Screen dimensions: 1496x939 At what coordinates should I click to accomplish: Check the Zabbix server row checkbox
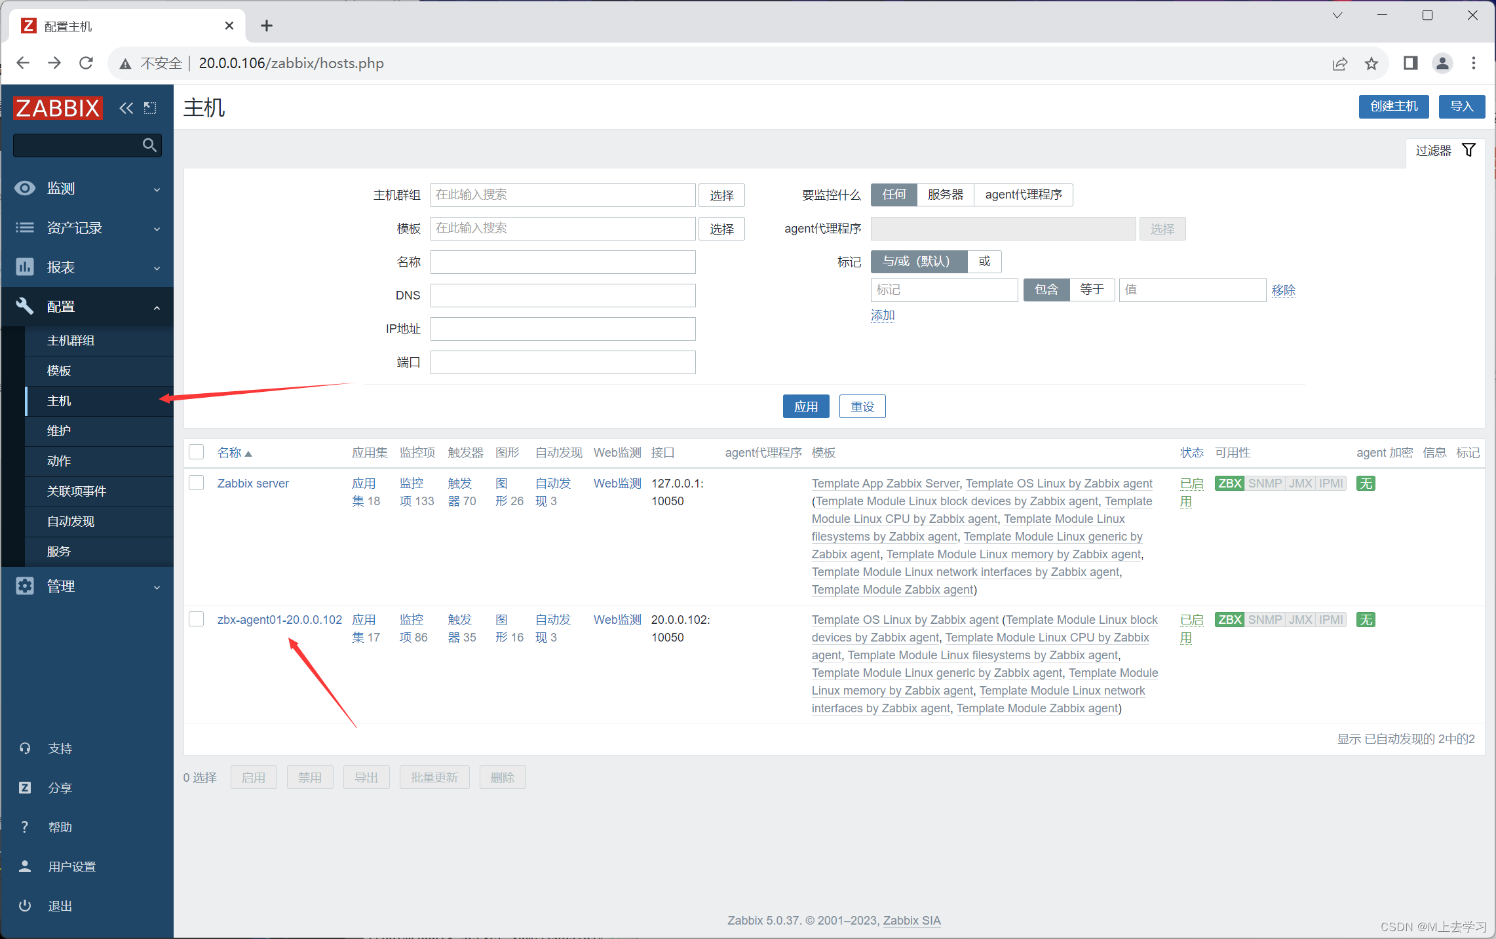pyautogui.click(x=197, y=483)
